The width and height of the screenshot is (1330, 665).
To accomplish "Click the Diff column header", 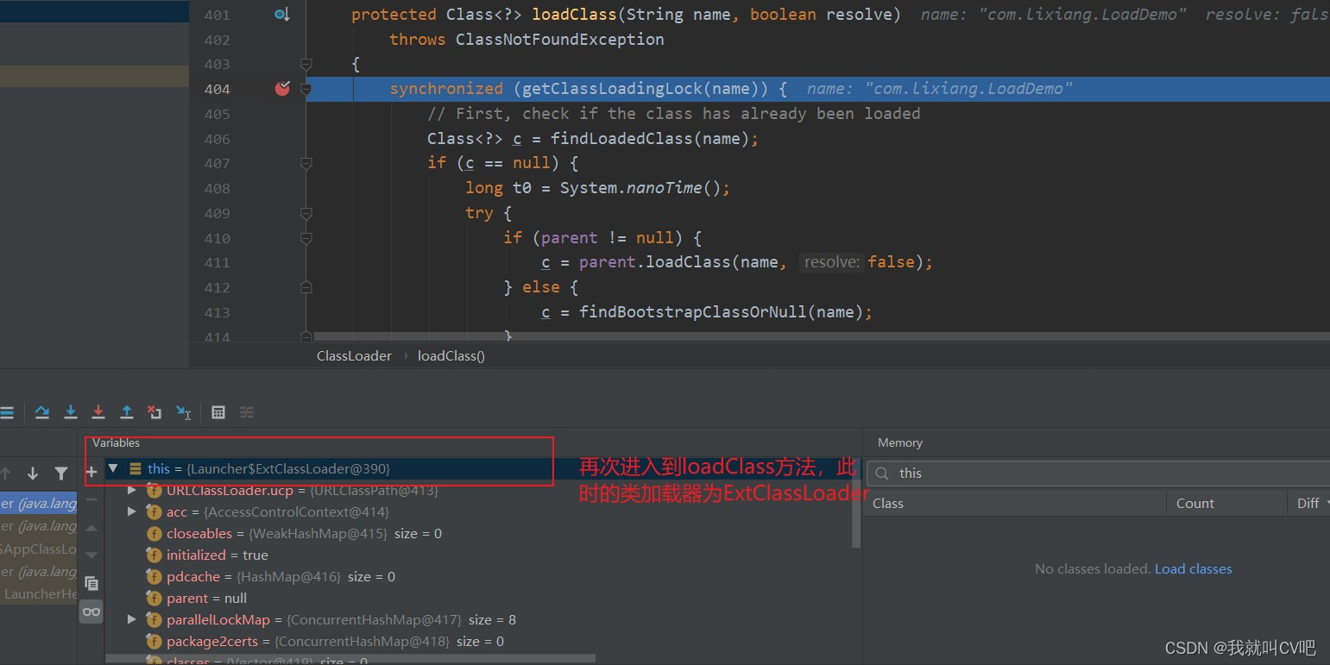I will coord(1308,503).
